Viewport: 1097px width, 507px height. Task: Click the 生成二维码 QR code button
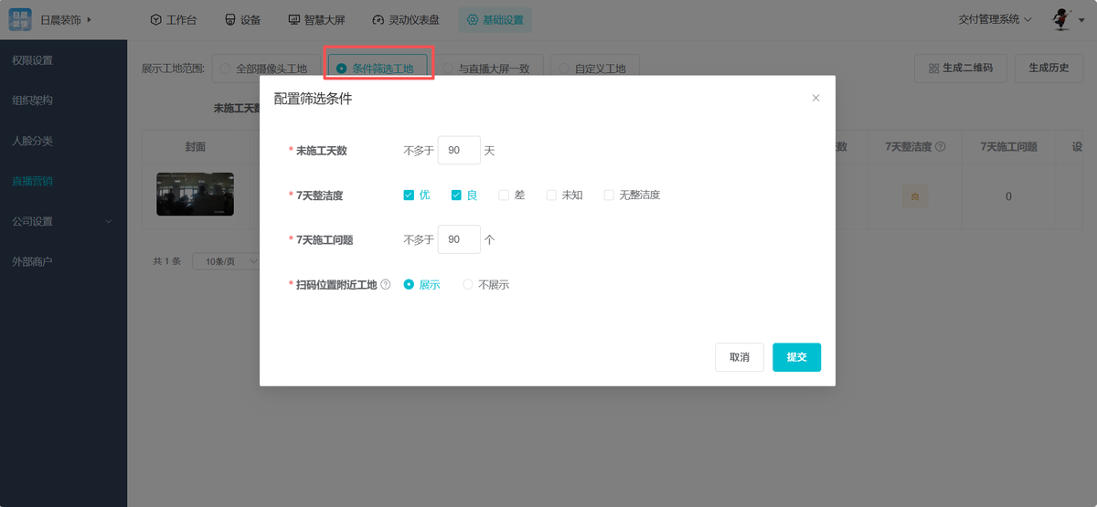[x=961, y=68]
